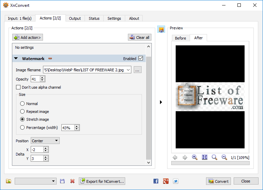Browse for watermark image with the ... button
Image resolution: width=263 pixels, height=190 pixels.
point(137,70)
